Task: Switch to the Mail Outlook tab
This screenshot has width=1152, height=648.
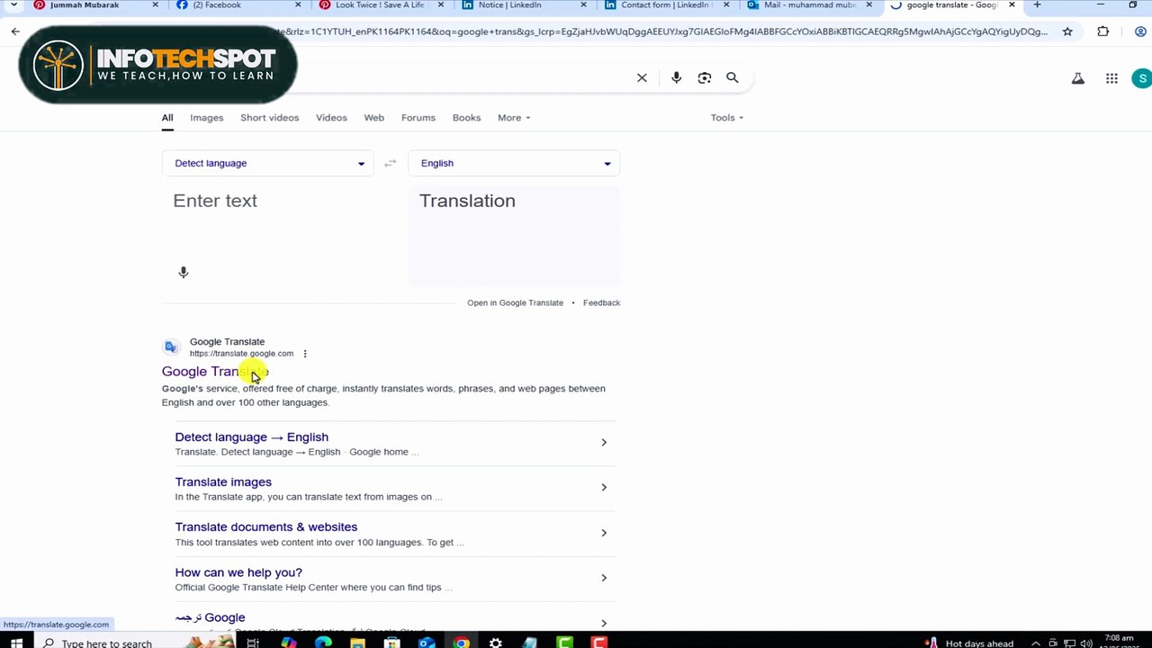Action: 809,5
